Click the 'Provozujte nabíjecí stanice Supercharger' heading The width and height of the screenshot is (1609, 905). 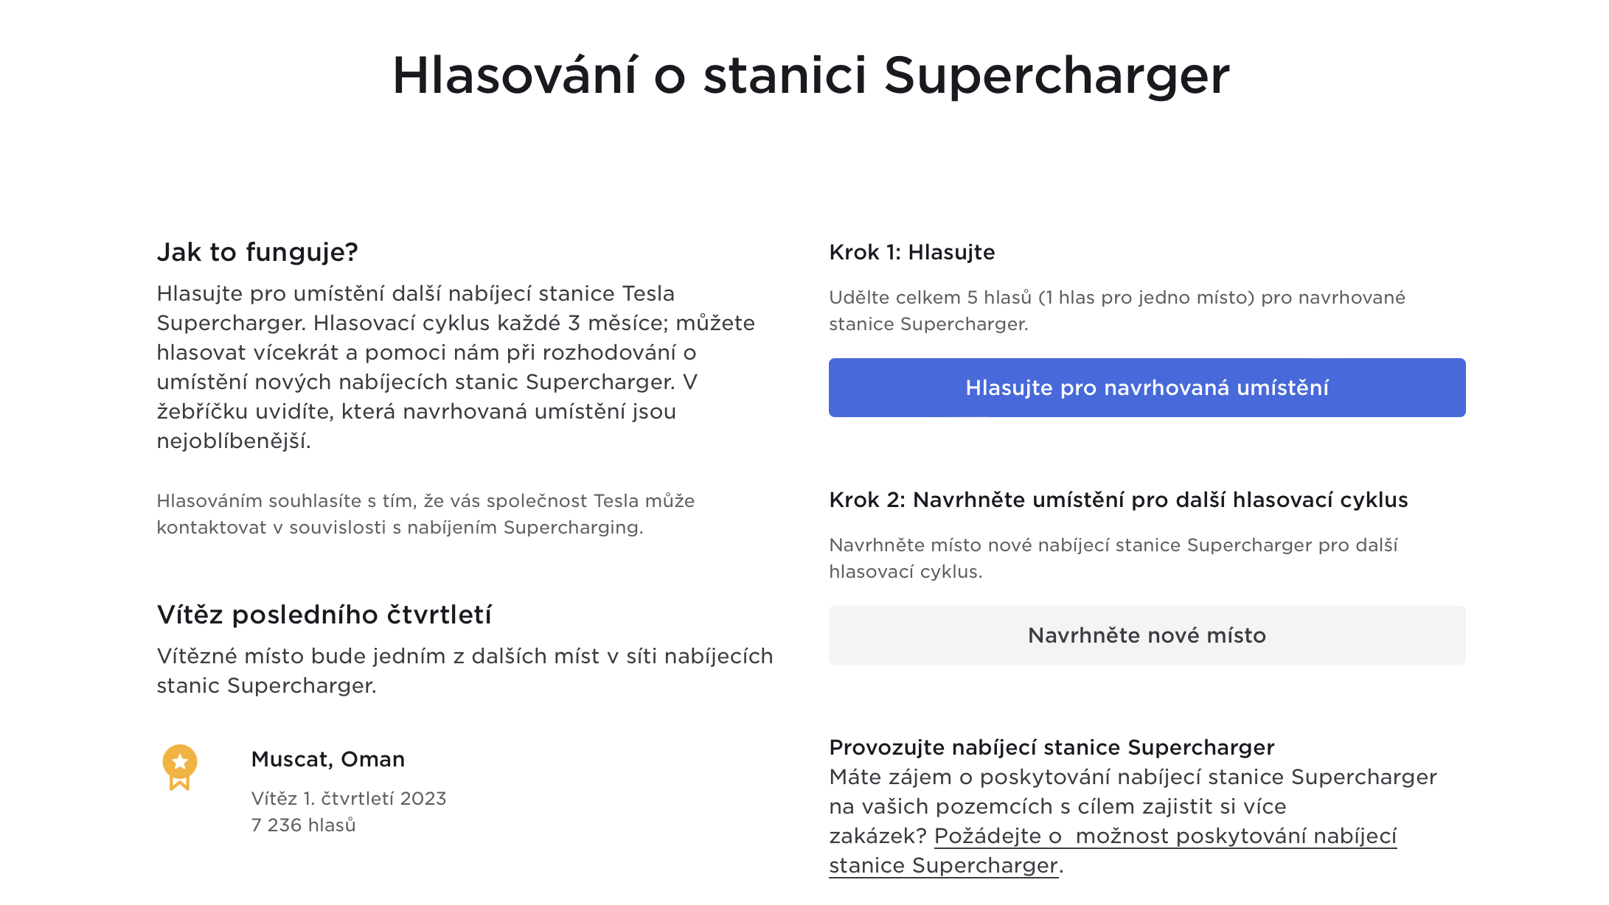click(x=1052, y=747)
